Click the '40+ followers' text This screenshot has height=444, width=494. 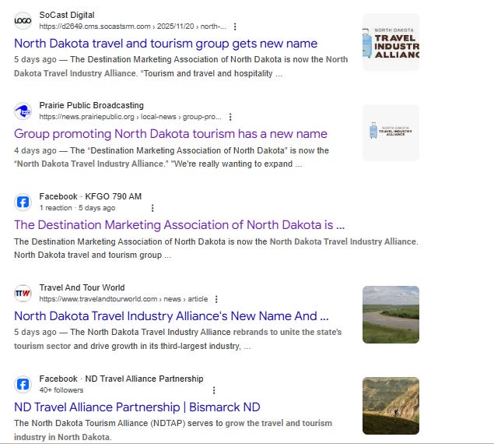pos(61,390)
